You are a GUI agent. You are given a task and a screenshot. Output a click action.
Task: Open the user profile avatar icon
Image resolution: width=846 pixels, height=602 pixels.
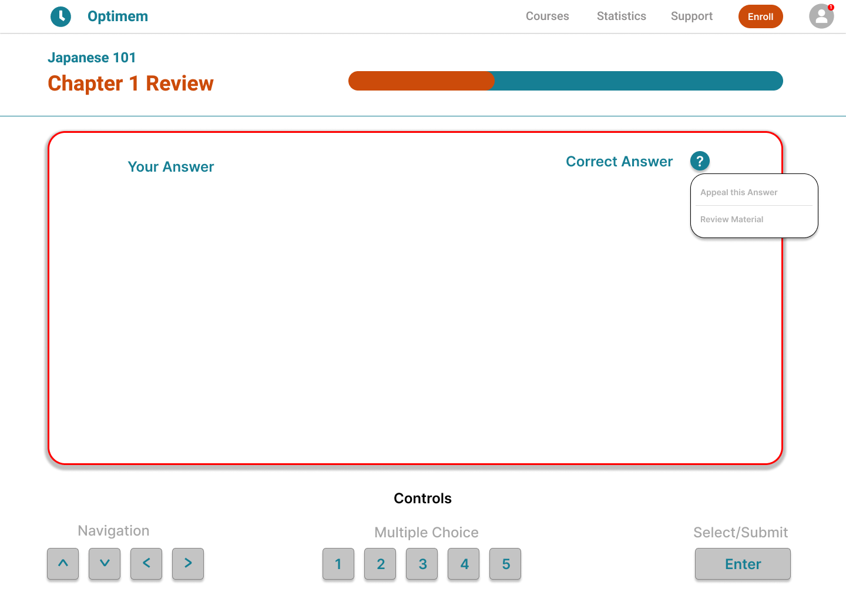tap(821, 16)
